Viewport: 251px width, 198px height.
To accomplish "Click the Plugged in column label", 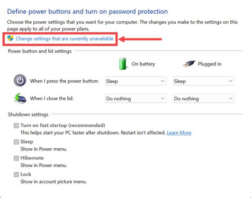I will pos(210,64).
